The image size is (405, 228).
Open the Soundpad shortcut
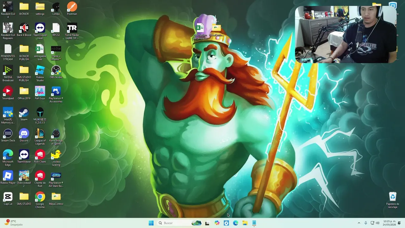point(8,93)
